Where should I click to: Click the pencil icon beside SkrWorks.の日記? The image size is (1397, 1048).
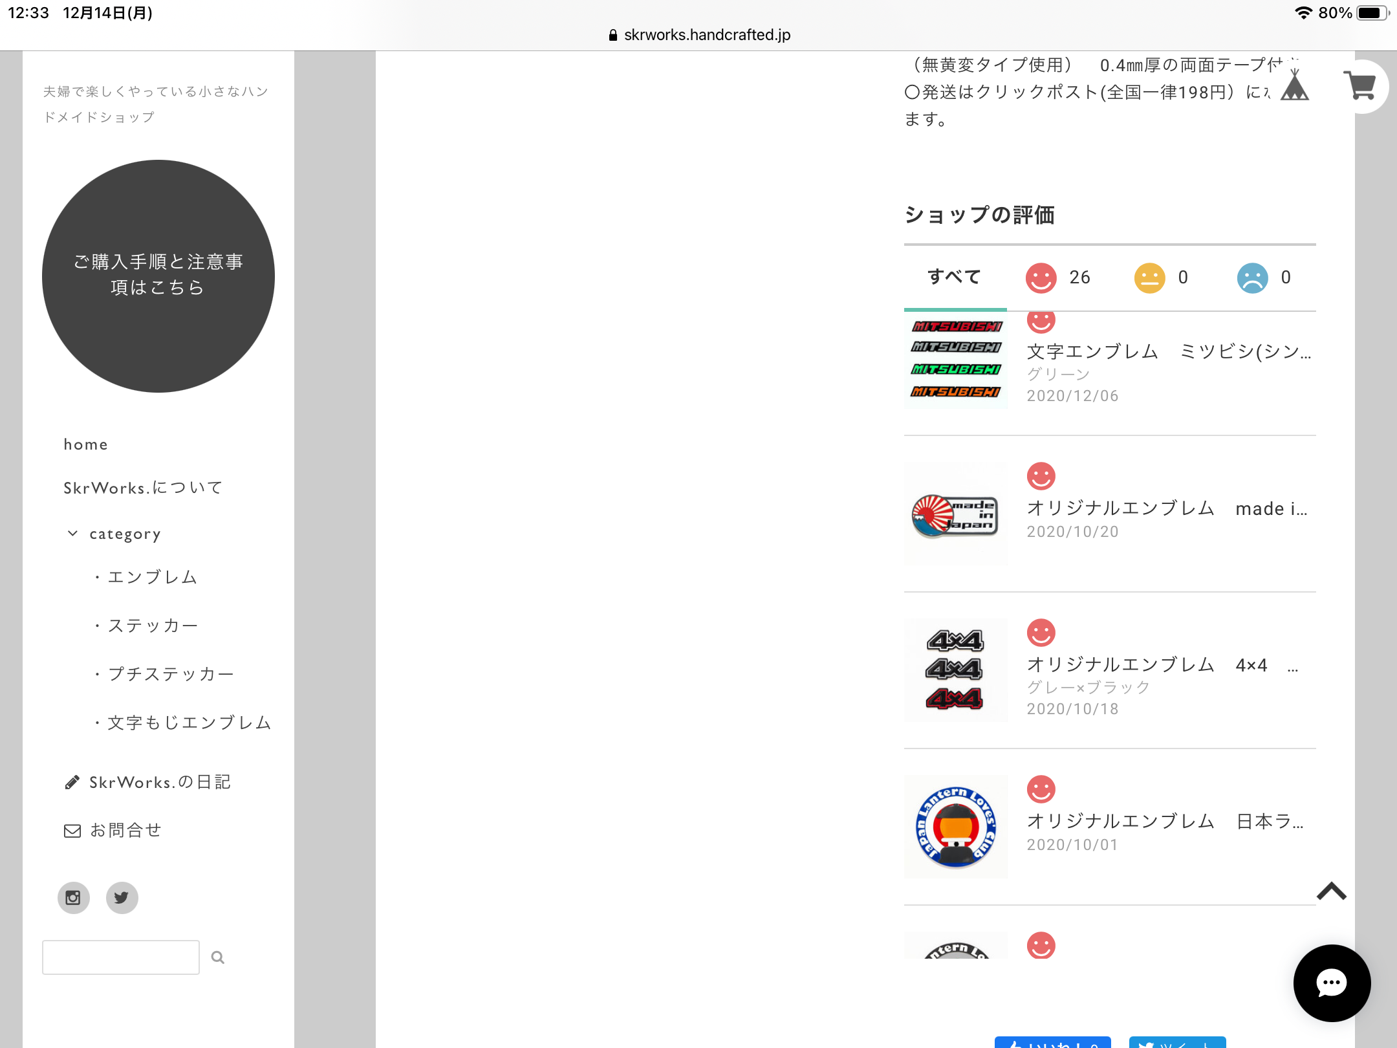click(x=72, y=782)
